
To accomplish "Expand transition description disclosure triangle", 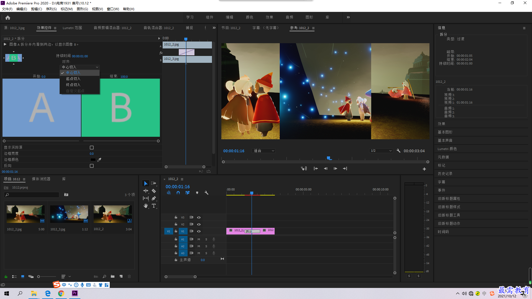I will pos(5,45).
